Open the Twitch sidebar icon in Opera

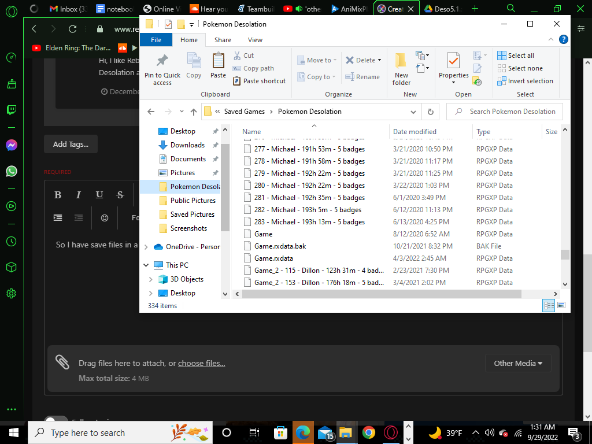pos(12,110)
